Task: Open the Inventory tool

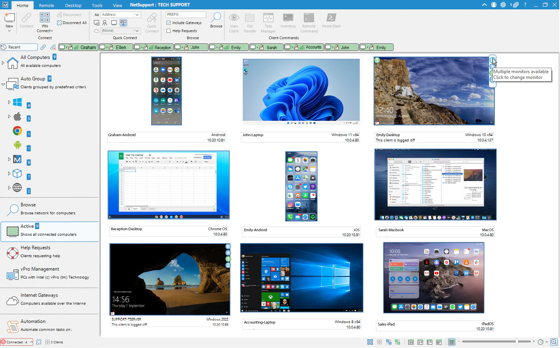Action: [x=288, y=22]
